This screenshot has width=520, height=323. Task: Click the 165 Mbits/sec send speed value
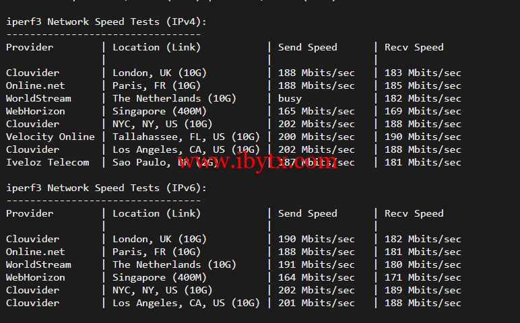click(x=316, y=111)
